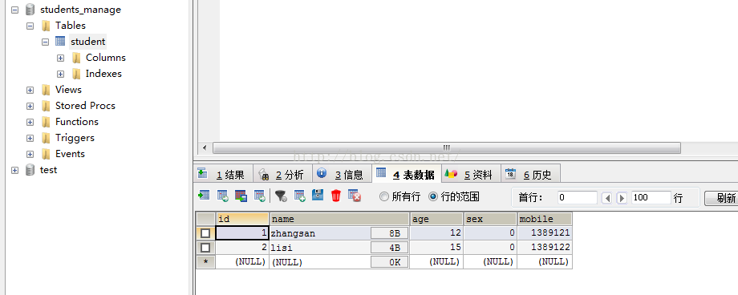Switch to the 5 资料 tab
Viewport: 738px width, 295px height.
click(471, 174)
